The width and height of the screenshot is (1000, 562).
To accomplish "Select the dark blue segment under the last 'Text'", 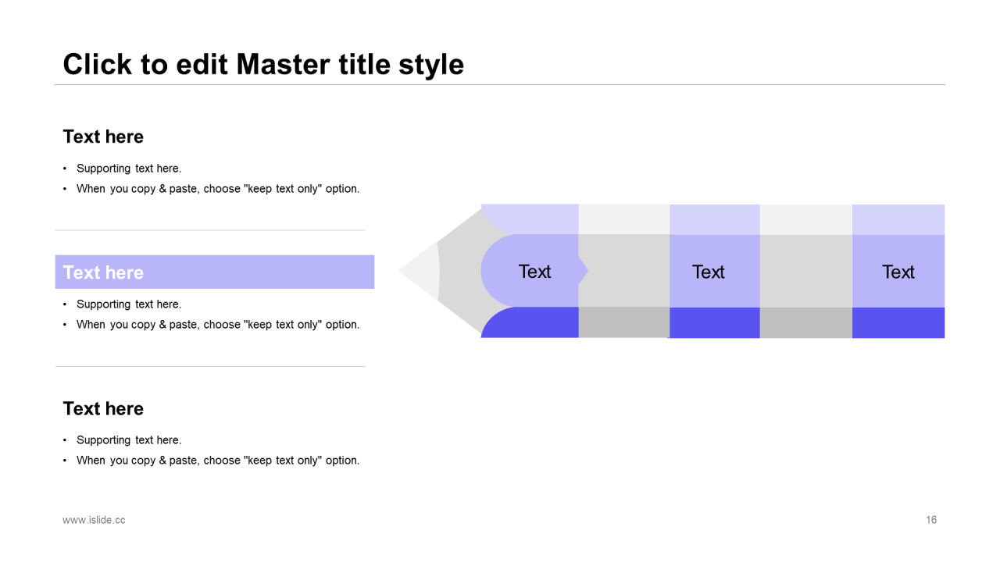I will 898,322.
